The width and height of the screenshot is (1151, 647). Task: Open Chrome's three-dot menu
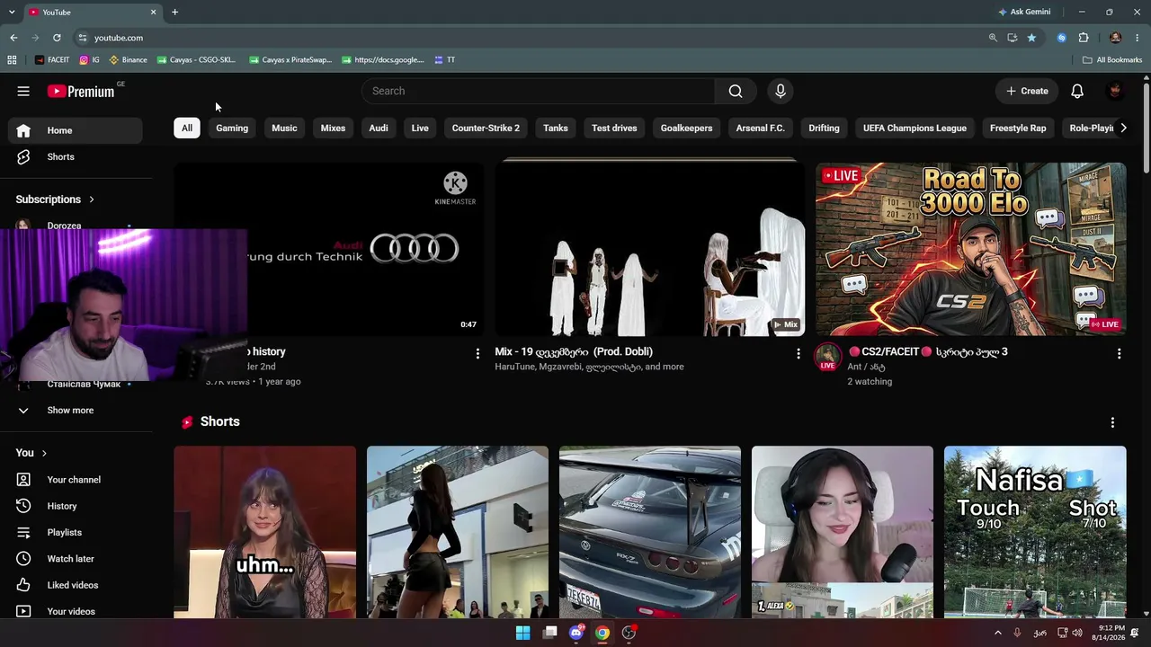pos(1138,38)
